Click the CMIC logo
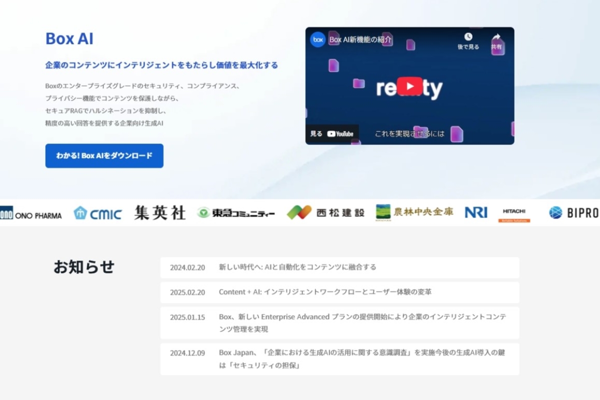This screenshot has height=400, width=600. [97, 213]
